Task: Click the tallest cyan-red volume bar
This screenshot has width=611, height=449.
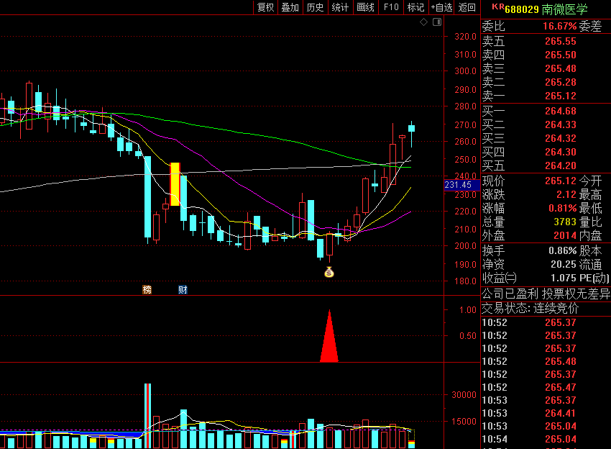Action: click(x=147, y=416)
